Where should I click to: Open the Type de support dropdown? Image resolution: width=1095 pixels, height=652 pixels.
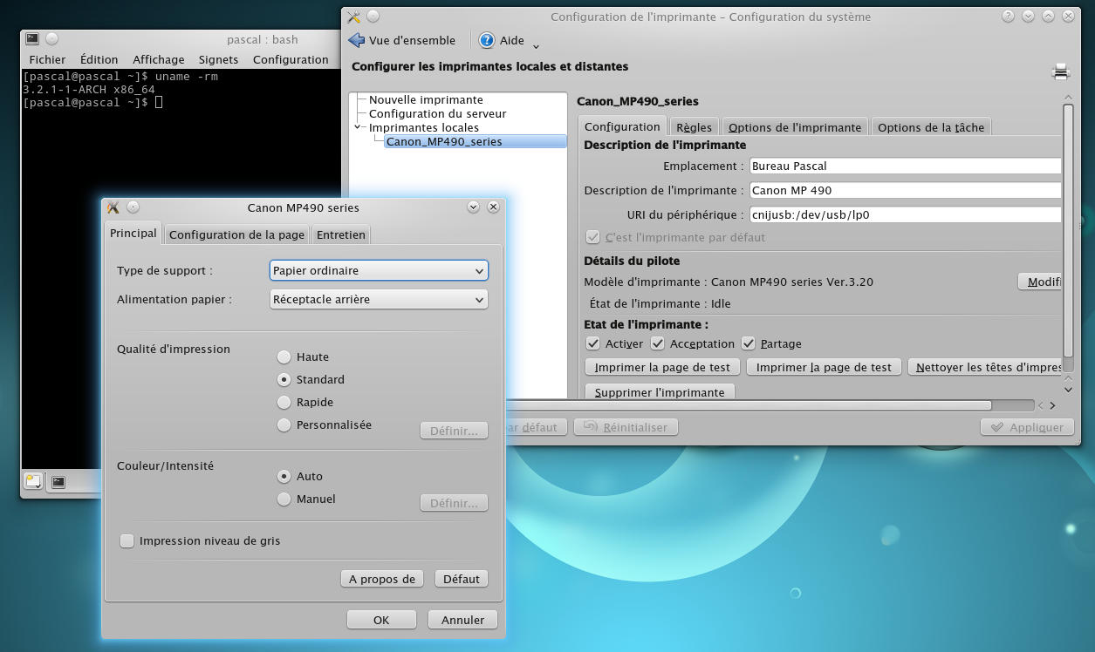click(379, 271)
